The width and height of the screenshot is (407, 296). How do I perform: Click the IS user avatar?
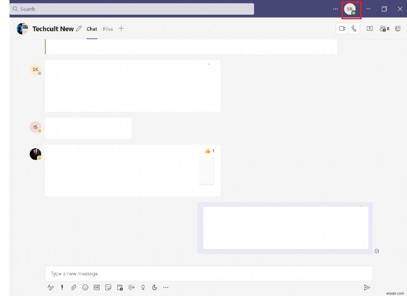coord(35,127)
